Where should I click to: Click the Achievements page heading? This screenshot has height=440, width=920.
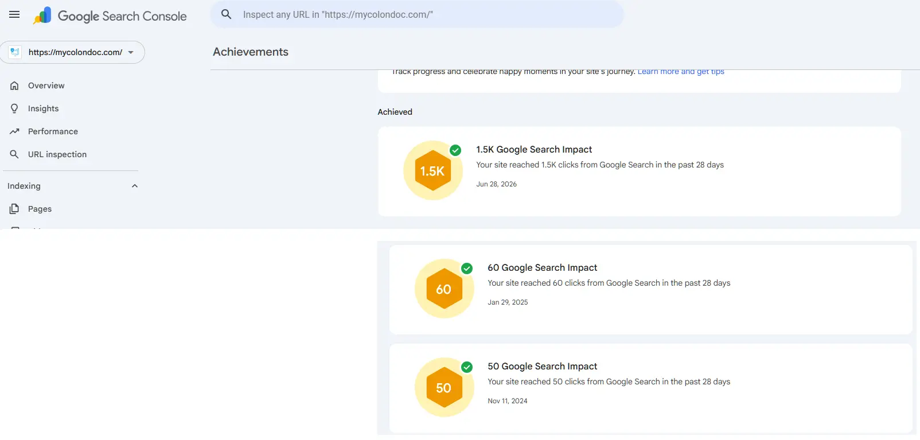(251, 52)
